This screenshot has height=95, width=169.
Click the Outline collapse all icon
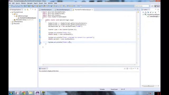coord(143,12)
